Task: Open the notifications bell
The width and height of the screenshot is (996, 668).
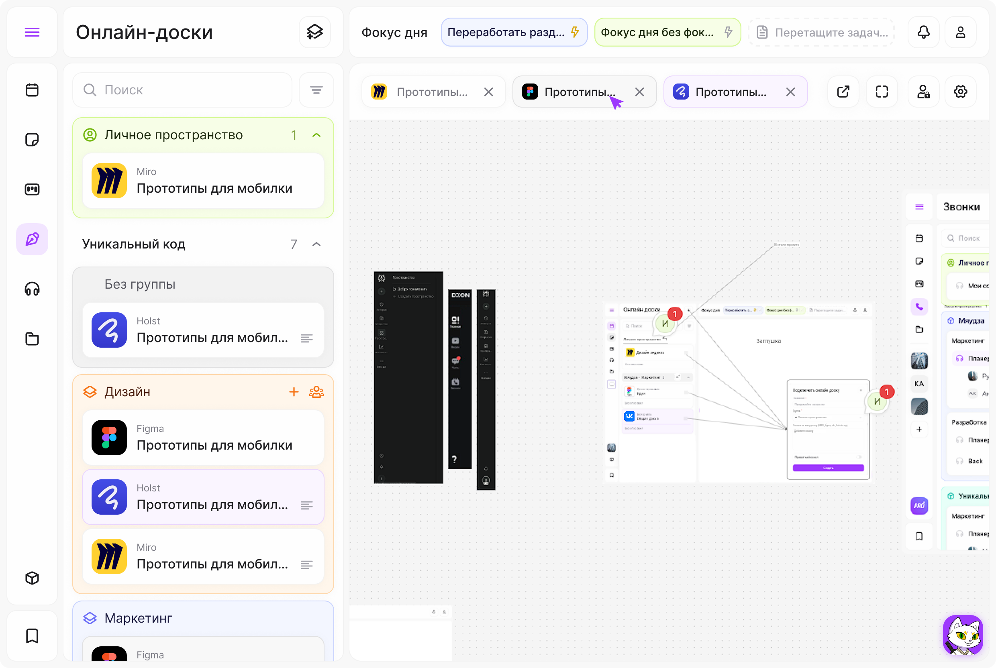Action: [924, 32]
